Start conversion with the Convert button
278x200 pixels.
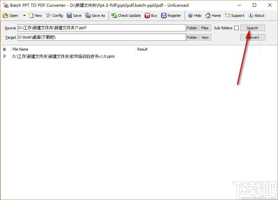(252, 37)
